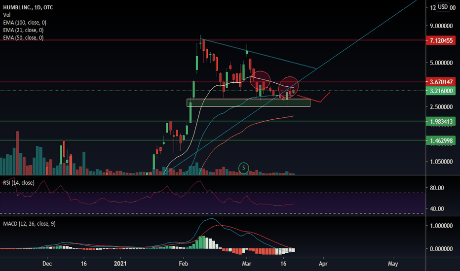Click the 1.983413 green price label

[x=441, y=121]
